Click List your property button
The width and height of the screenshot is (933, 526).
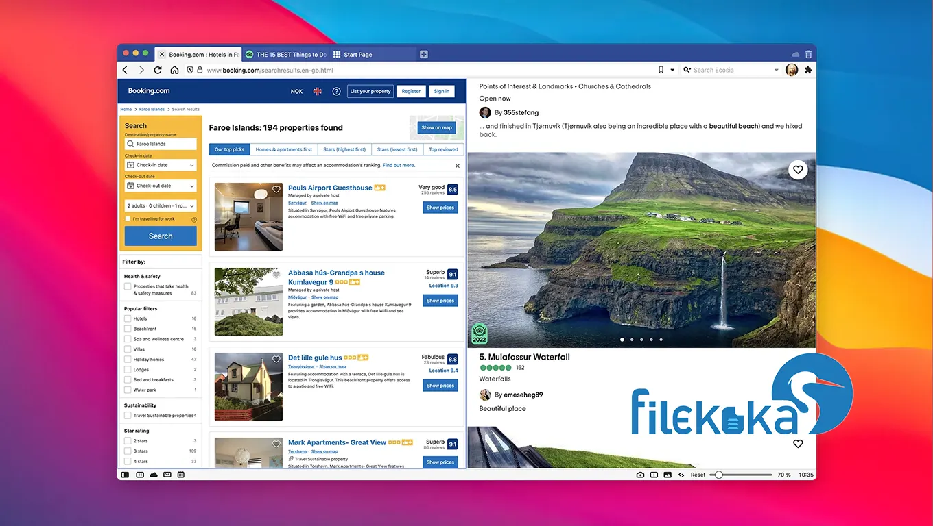click(370, 91)
